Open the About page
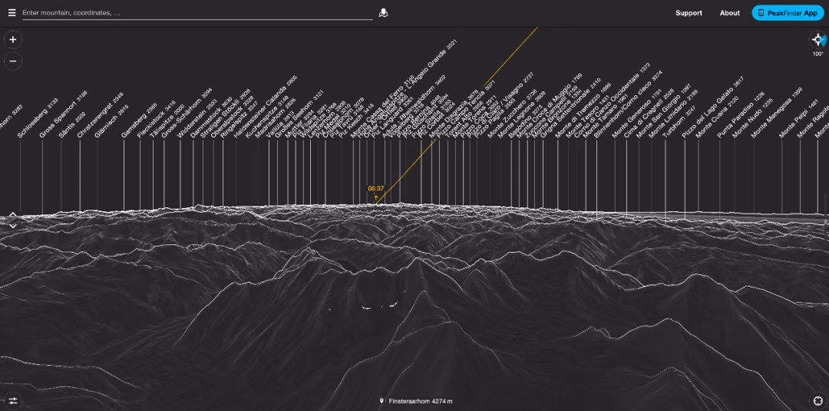This screenshot has width=829, height=411. 730,13
